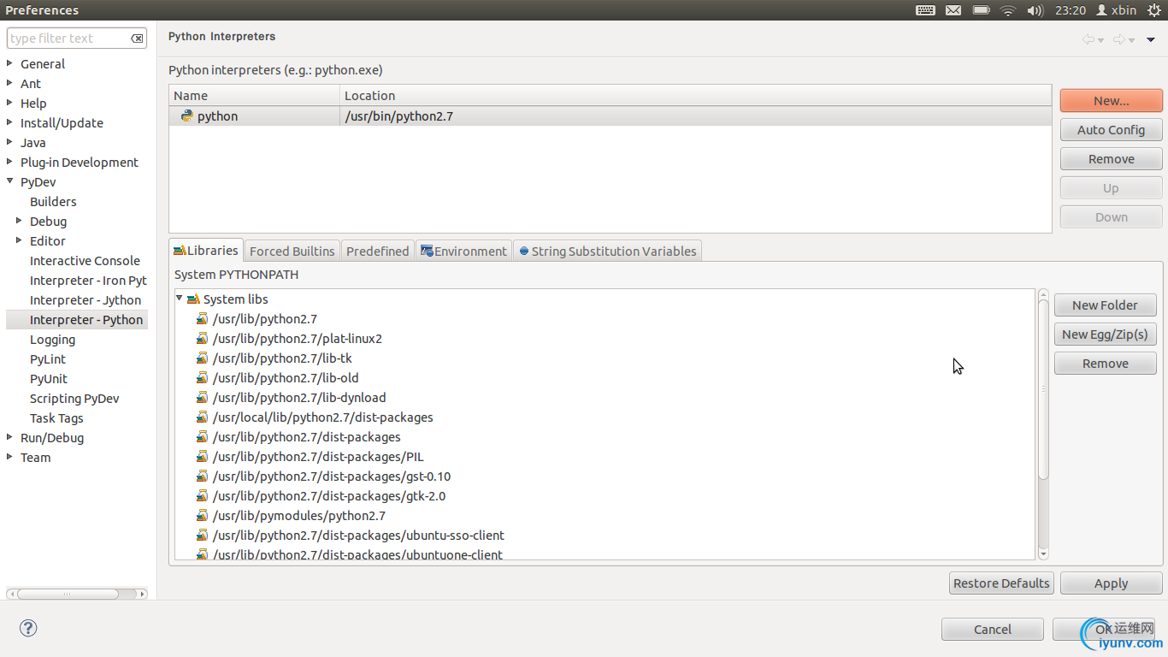Screen dimensions: 1168x657
Task: Click the Apply button
Action: point(1111,583)
